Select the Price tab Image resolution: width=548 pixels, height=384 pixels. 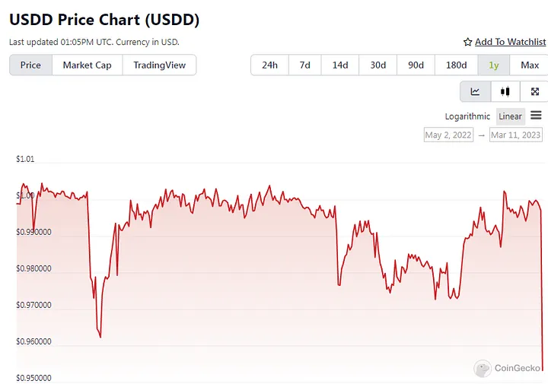tap(30, 65)
